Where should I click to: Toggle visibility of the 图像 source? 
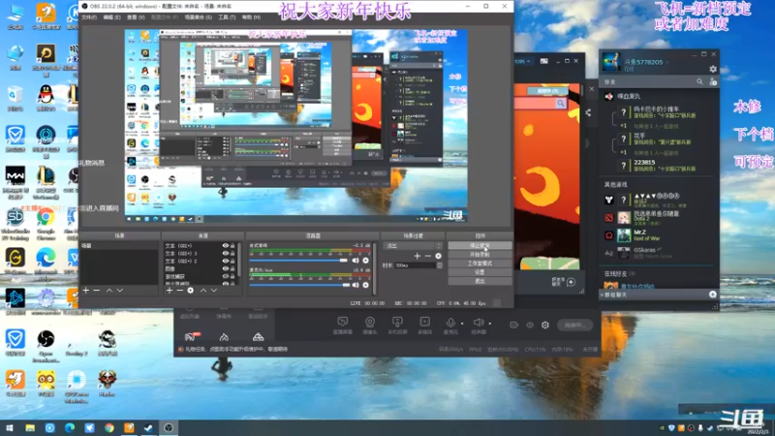pyautogui.click(x=226, y=269)
